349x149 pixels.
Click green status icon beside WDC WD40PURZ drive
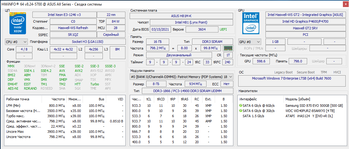tap(241, 111)
